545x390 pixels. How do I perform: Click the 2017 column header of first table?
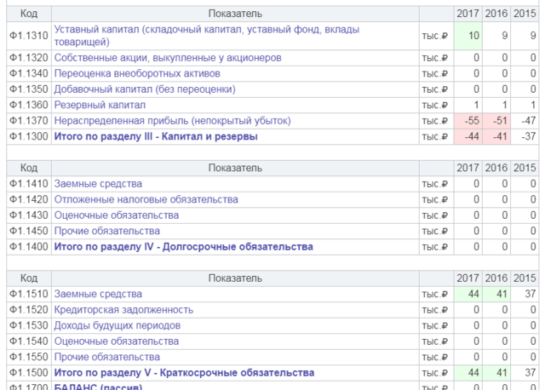pyautogui.click(x=468, y=14)
